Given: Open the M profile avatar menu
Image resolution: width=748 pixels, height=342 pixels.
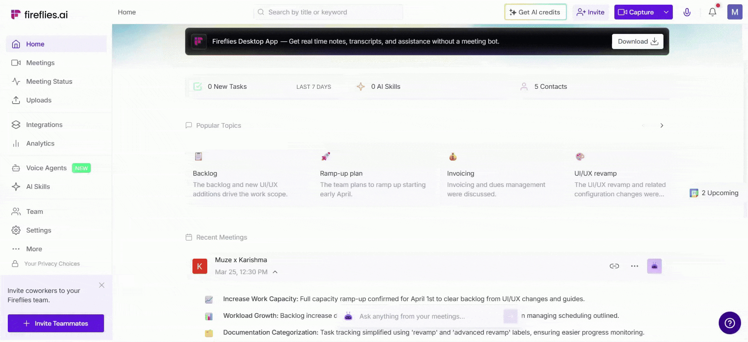Looking at the screenshot, I should click(735, 12).
